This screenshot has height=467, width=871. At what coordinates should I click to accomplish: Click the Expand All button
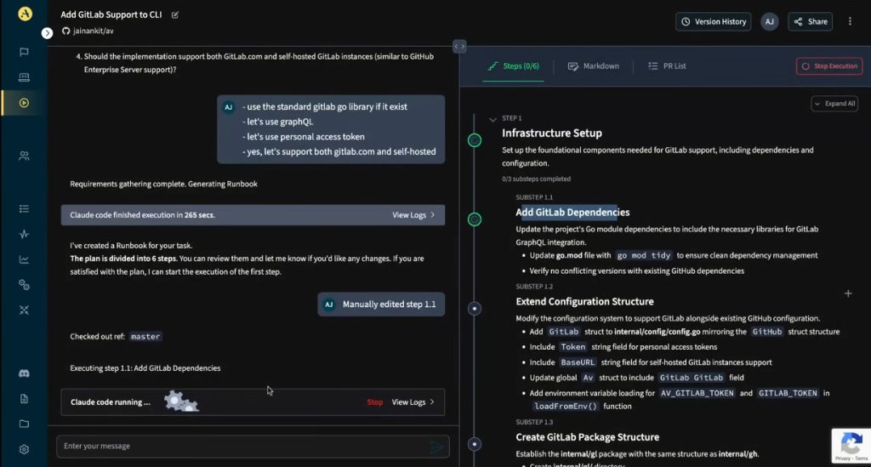pos(834,104)
